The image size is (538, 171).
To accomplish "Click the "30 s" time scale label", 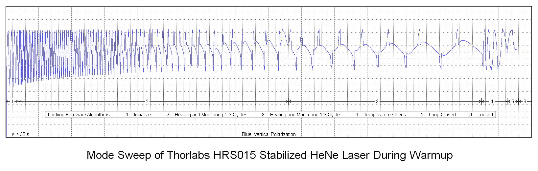I will click(x=24, y=134).
